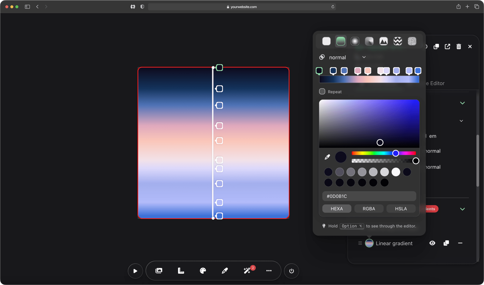
Task: Switch to HEXA color mode
Action: (337, 209)
